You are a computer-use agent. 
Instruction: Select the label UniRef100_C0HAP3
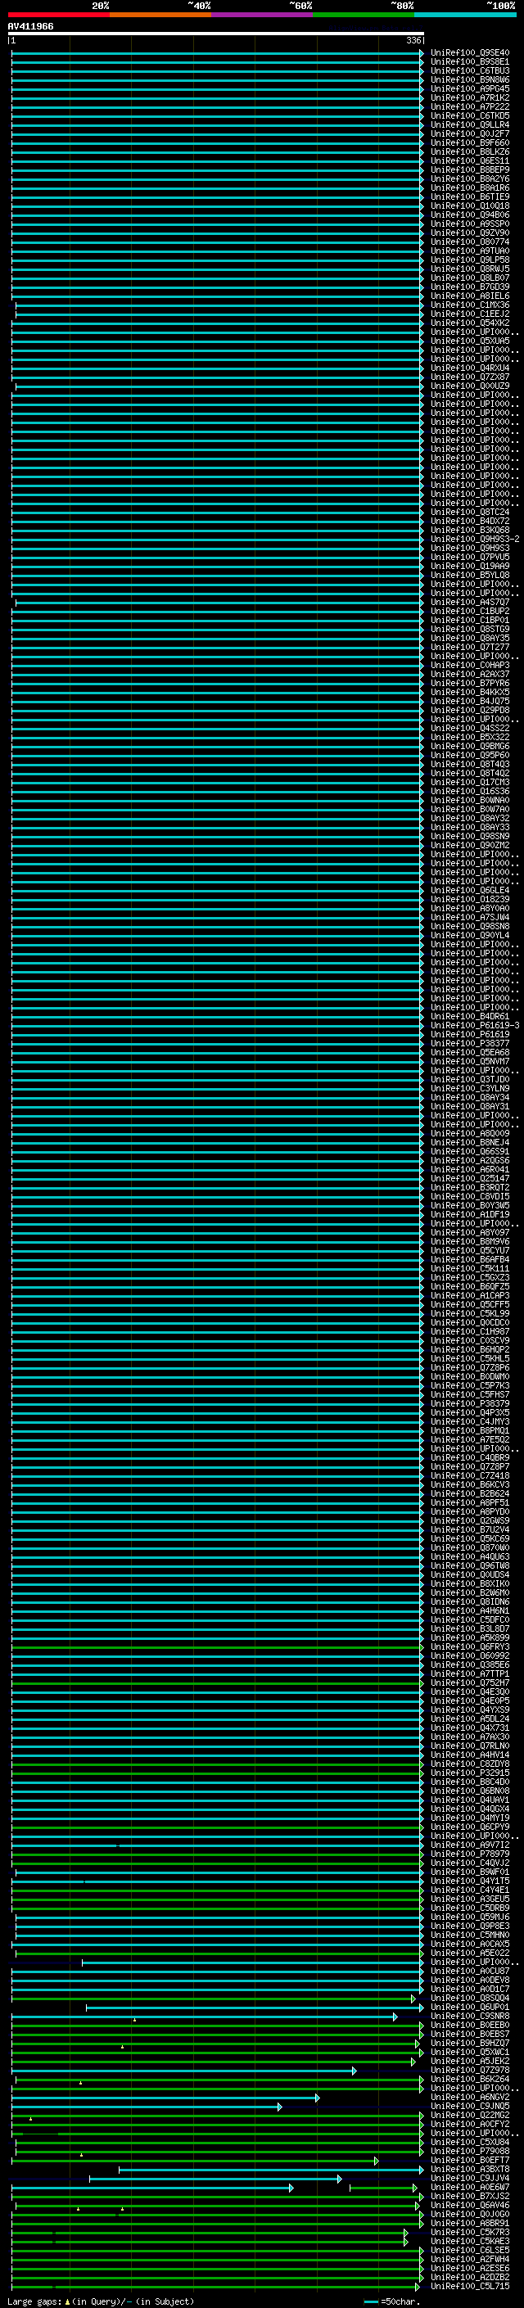point(469,666)
